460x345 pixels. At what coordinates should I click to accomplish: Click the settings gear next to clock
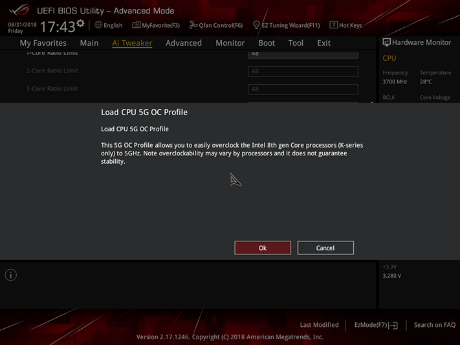coord(80,23)
